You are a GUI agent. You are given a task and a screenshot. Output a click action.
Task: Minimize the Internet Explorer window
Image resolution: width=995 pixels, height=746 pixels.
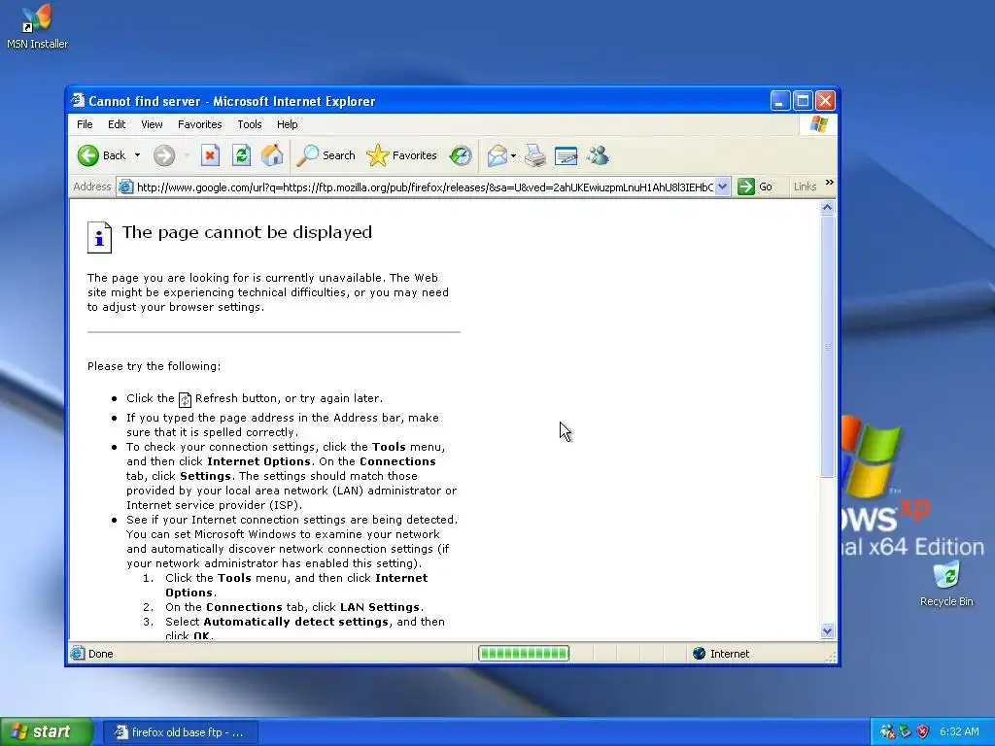[x=780, y=100]
